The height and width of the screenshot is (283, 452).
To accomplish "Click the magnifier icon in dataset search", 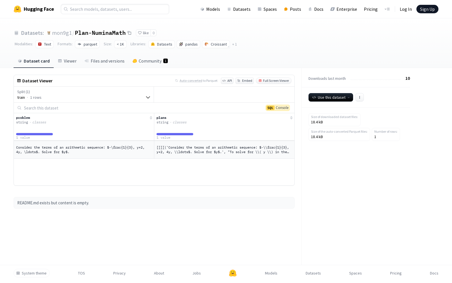I will point(19,108).
